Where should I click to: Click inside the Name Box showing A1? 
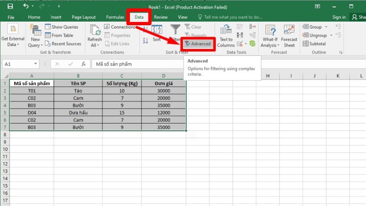[17, 64]
